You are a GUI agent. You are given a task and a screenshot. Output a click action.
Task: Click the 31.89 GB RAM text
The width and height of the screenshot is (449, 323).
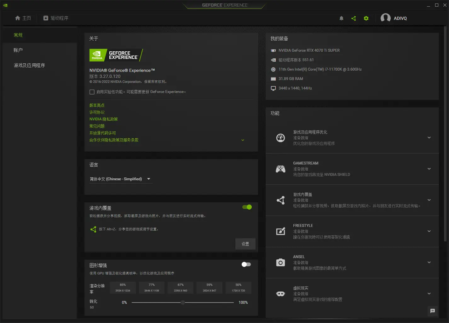click(x=291, y=79)
